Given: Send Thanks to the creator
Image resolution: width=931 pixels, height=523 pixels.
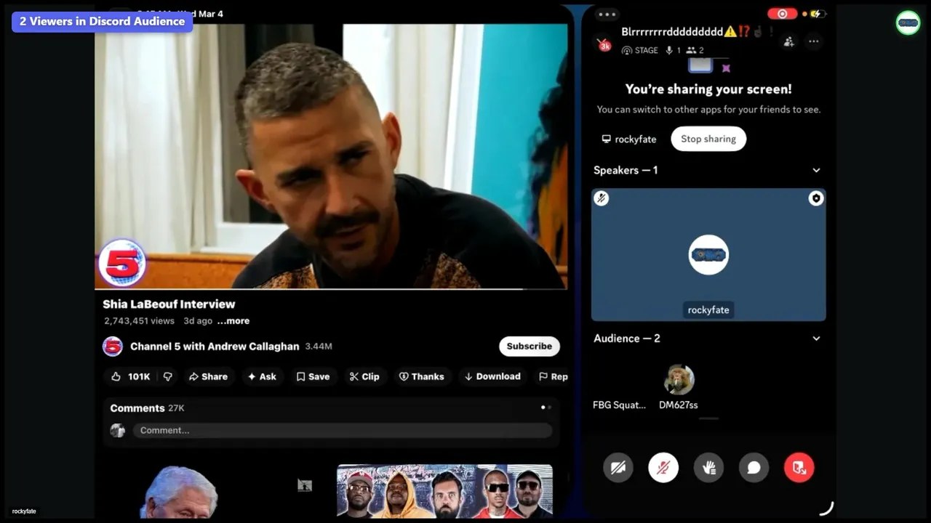Looking at the screenshot, I should [422, 376].
